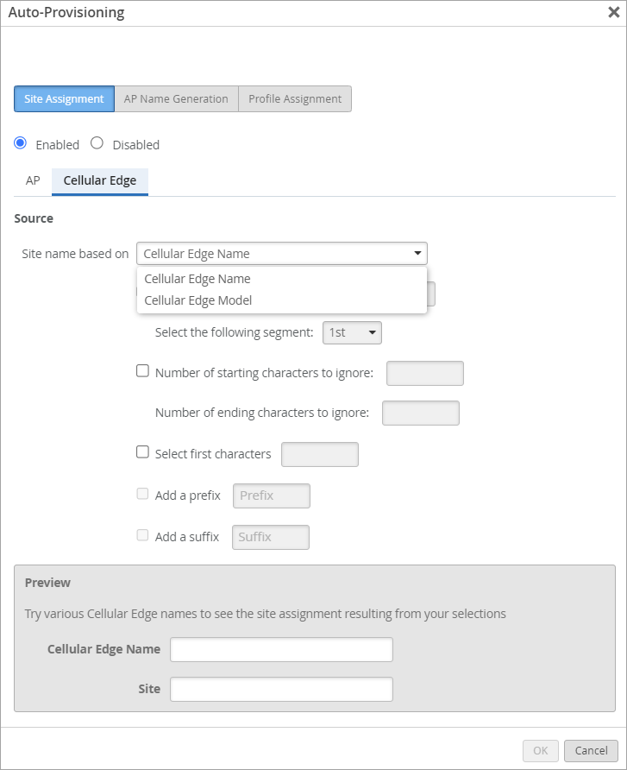Close the Auto-Provisioning dialog
This screenshot has height=770, width=627.
[612, 12]
